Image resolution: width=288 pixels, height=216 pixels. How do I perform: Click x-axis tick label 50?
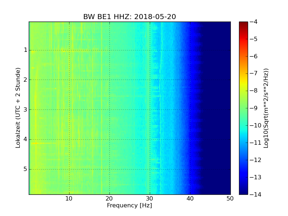230,199
